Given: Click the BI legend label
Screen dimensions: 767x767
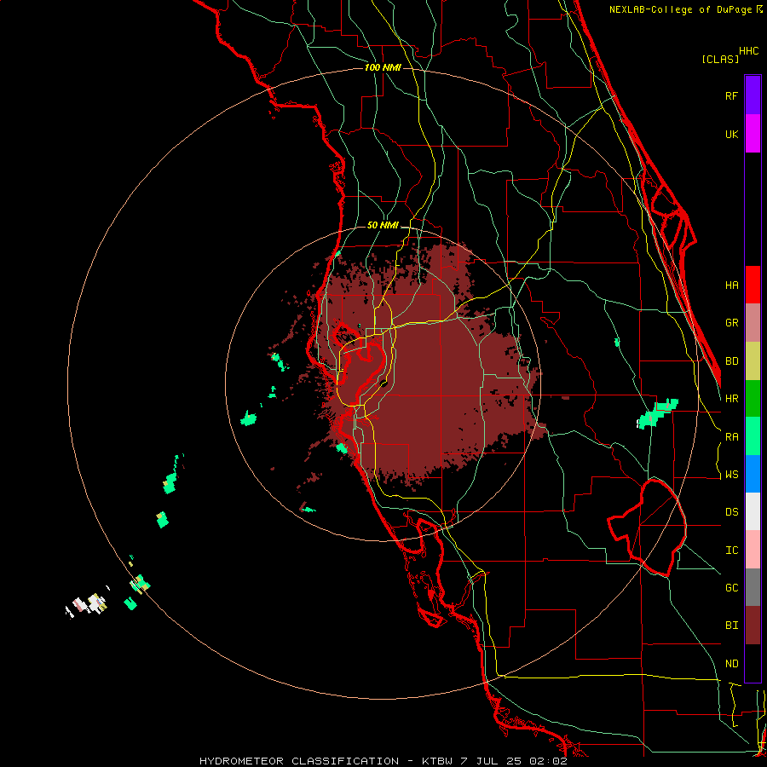Looking at the screenshot, I should 731,626.
